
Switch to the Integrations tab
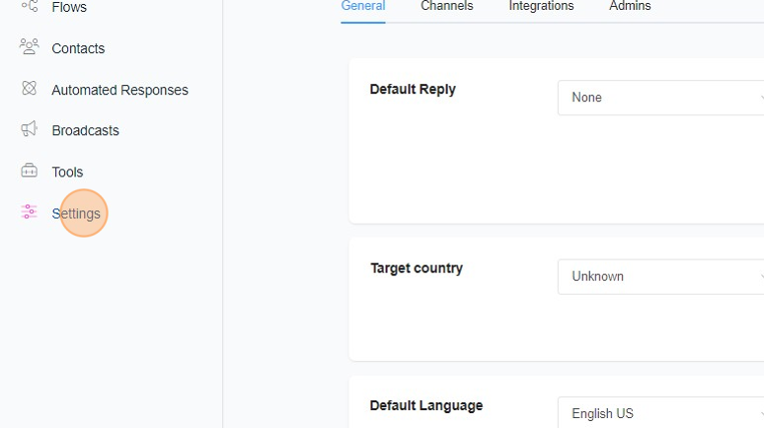point(541,6)
